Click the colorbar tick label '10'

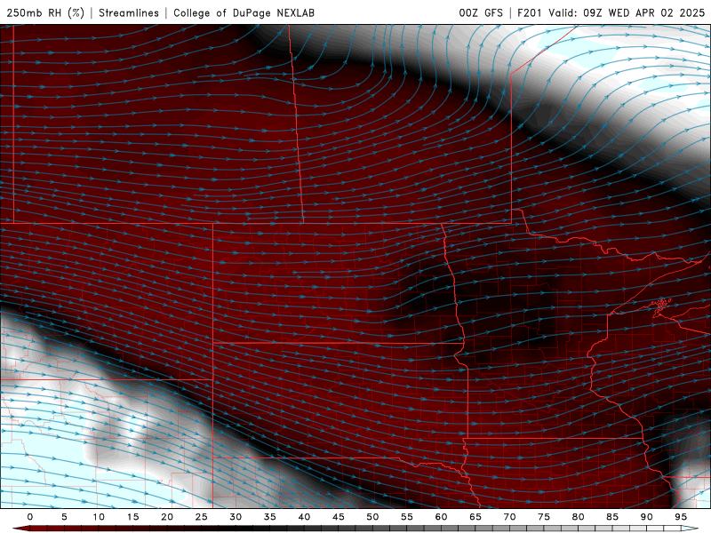tap(99, 517)
